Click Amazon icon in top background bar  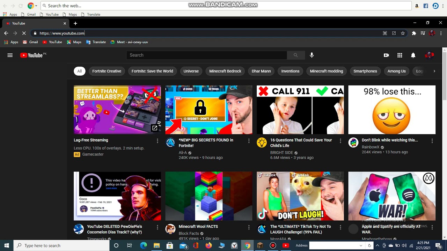[x=417, y=6]
